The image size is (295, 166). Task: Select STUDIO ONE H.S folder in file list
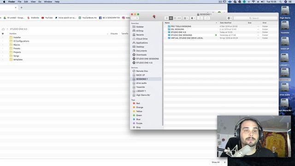(178, 32)
